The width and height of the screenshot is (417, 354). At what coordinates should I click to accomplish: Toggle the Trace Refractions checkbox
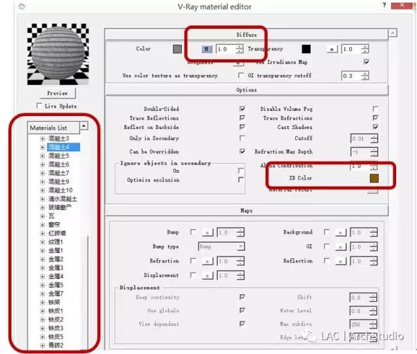click(375, 117)
